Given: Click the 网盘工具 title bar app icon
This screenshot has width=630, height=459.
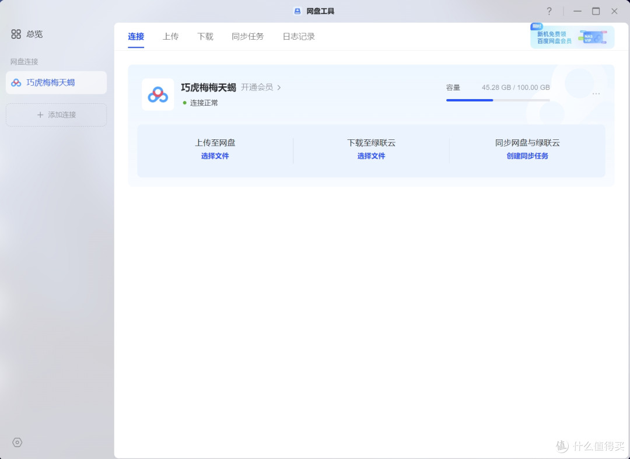Looking at the screenshot, I should click(x=297, y=11).
